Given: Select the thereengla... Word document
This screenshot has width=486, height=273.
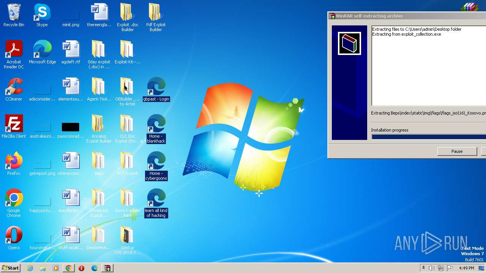Looking at the screenshot, I should [x=99, y=16].
